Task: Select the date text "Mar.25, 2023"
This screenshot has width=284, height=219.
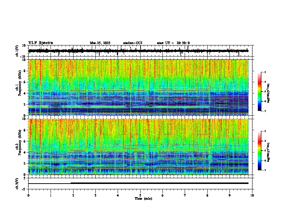Action: pyautogui.click(x=100, y=43)
